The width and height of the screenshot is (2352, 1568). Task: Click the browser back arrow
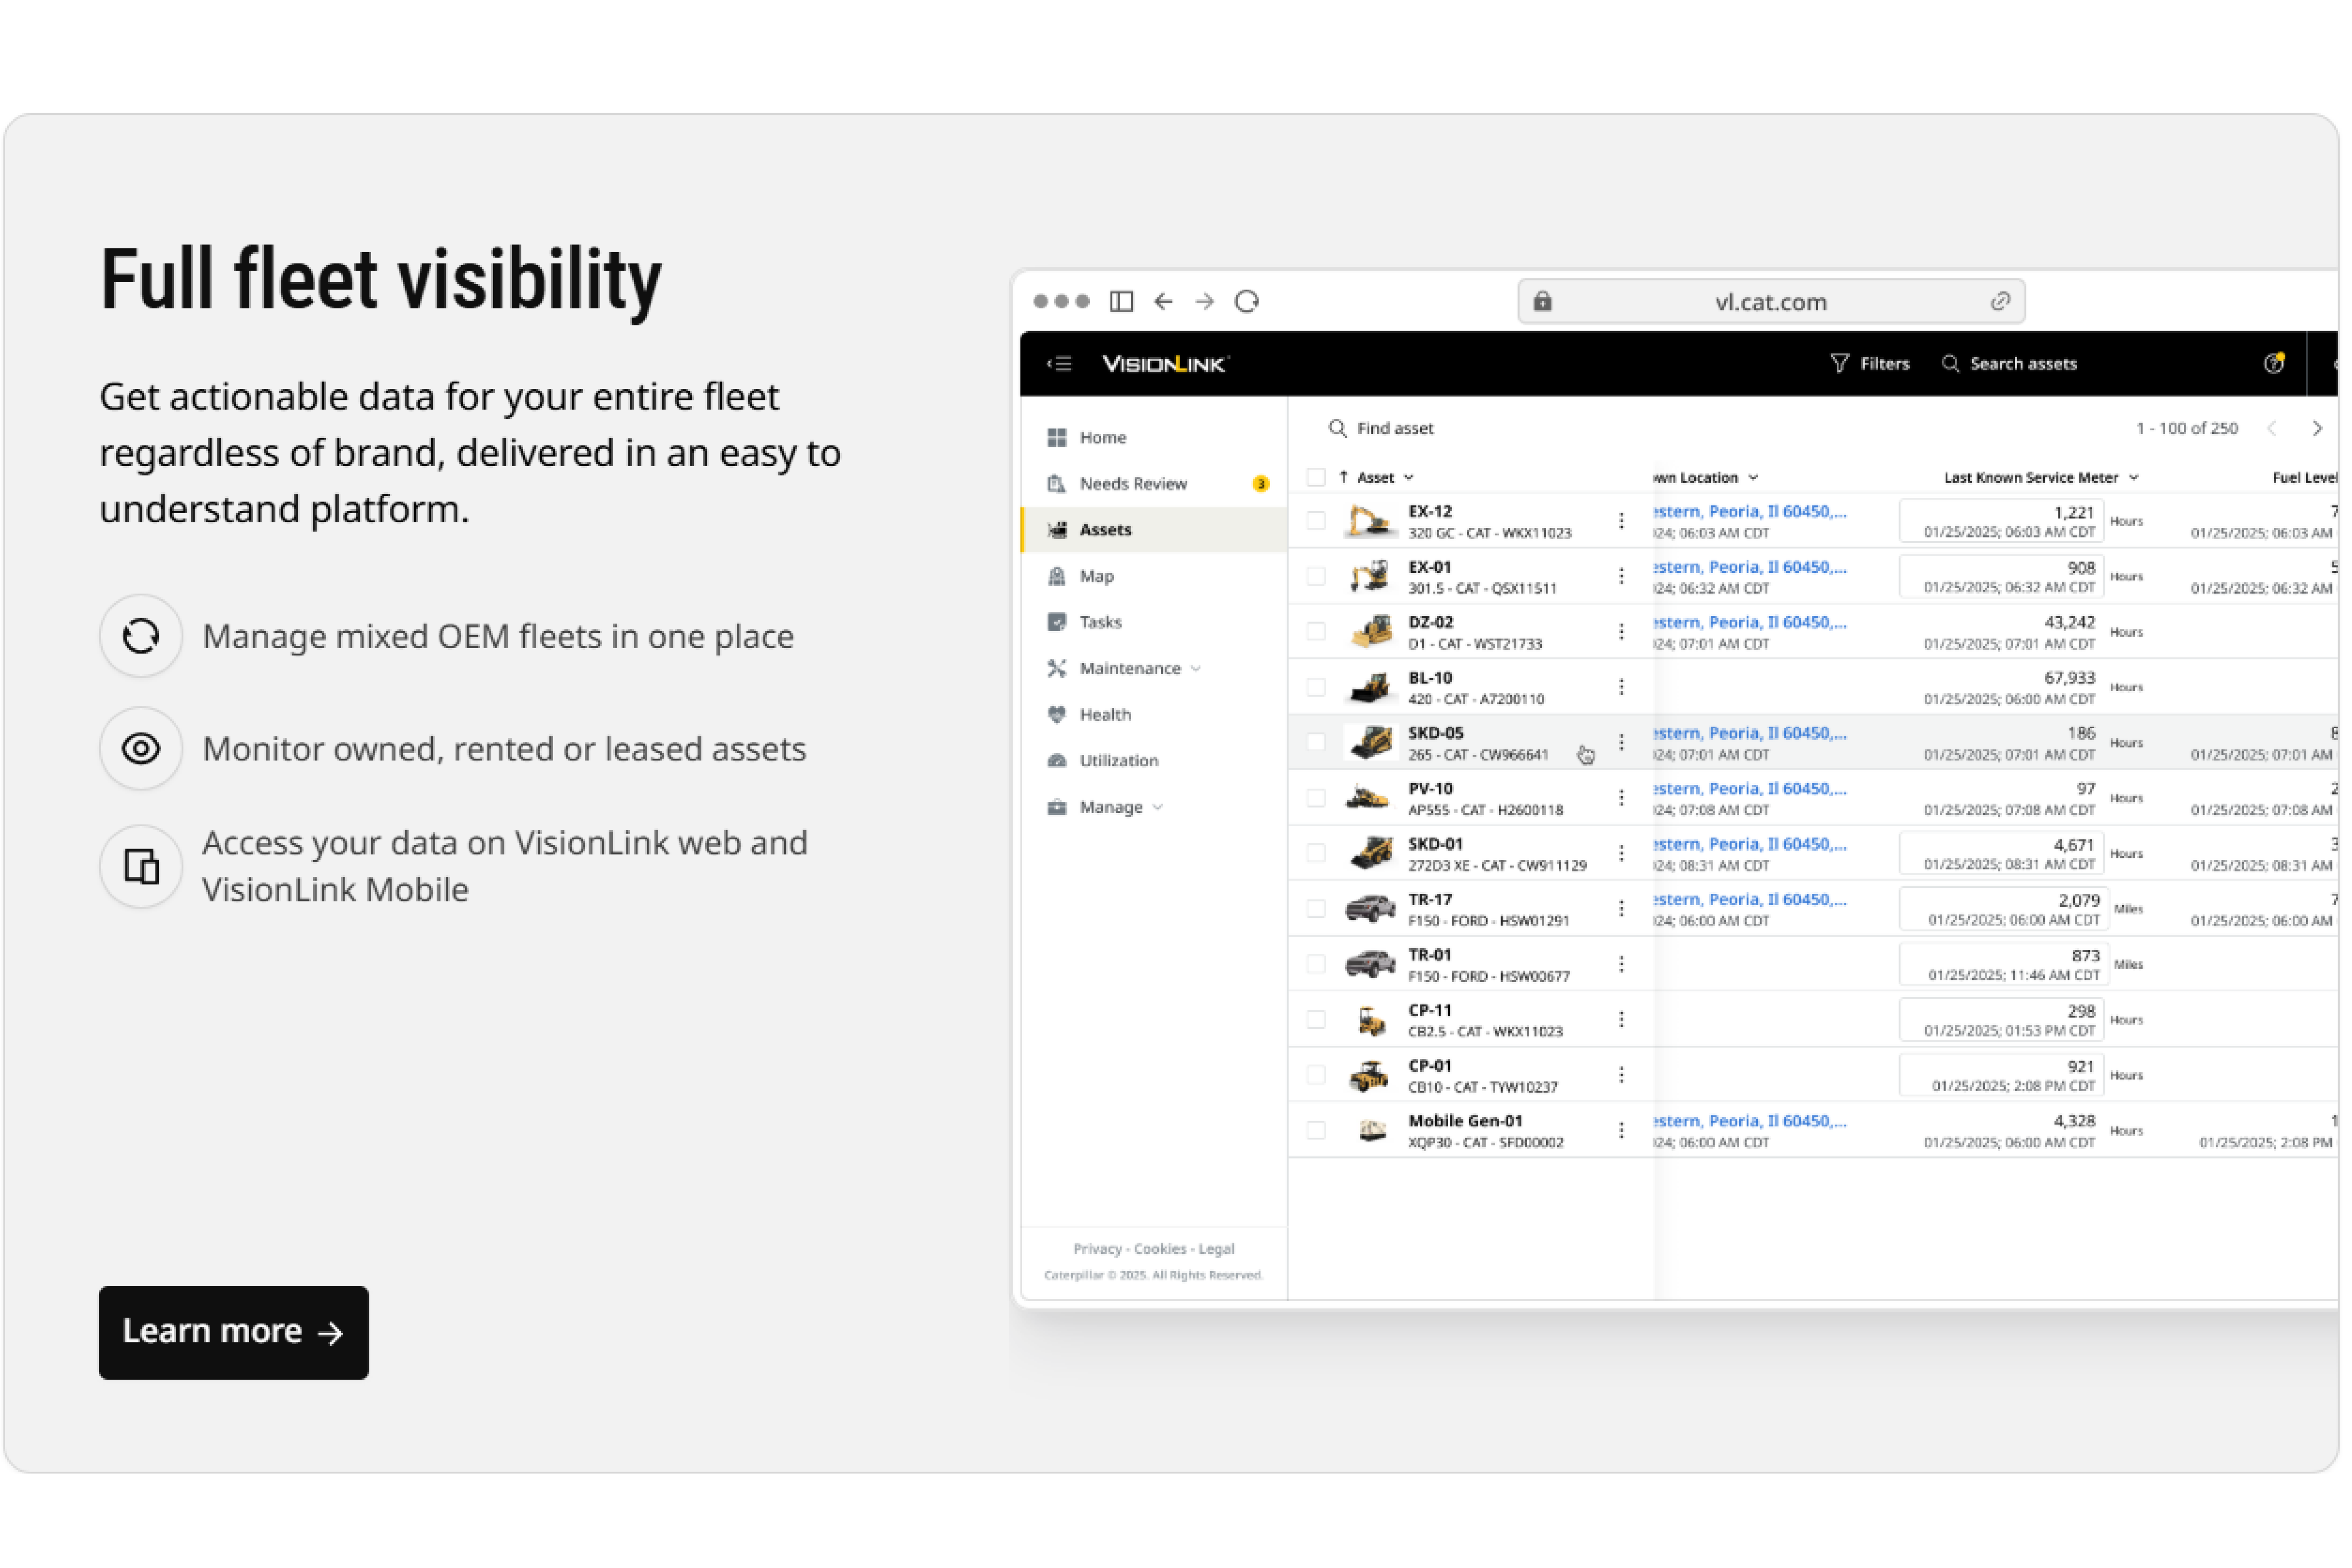[x=1163, y=301]
